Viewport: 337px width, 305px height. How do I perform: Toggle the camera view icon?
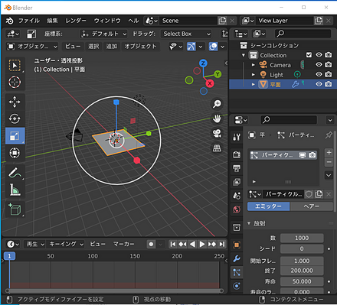pos(217,133)
